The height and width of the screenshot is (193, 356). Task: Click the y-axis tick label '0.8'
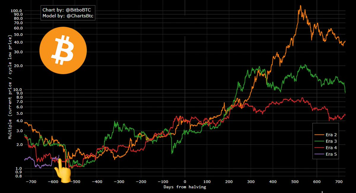click(x=19, y=176)
